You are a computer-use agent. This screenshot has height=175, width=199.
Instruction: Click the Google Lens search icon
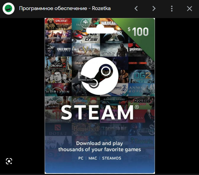(9, 161)
